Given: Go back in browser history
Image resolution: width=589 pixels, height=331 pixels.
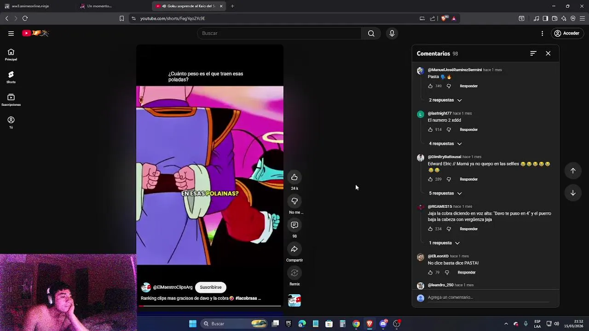Looking at the screenshot, I should click(7, 18).
